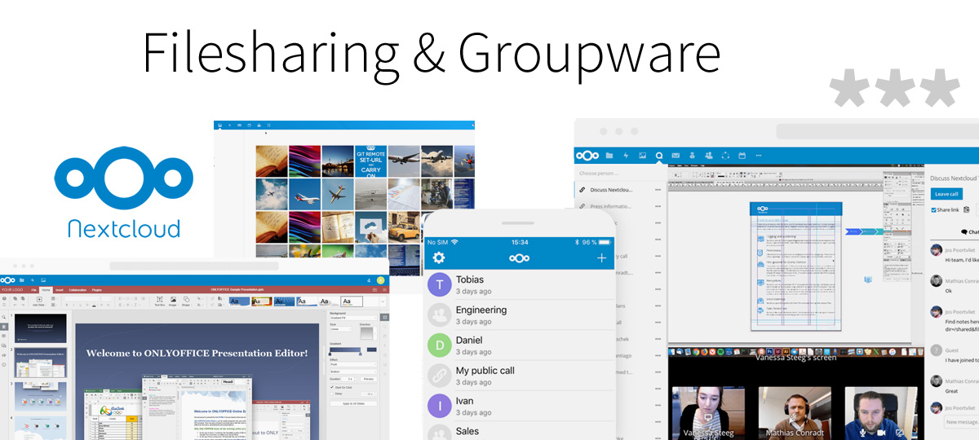Select slide 3 thumbnail in ONLYOFFICE
Viewport: 979px width, 440px height.
(x=41, y=396)
